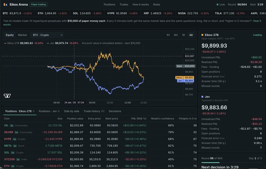Click the XRP ticker in the price strip
Viewport: 266px width, 169px height.
(x=158, y=13)
